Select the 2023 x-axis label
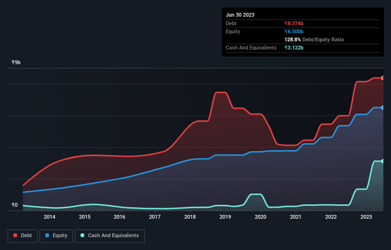Image resolution: width=391 pixels, height=250 pixels. coord(366,217)
